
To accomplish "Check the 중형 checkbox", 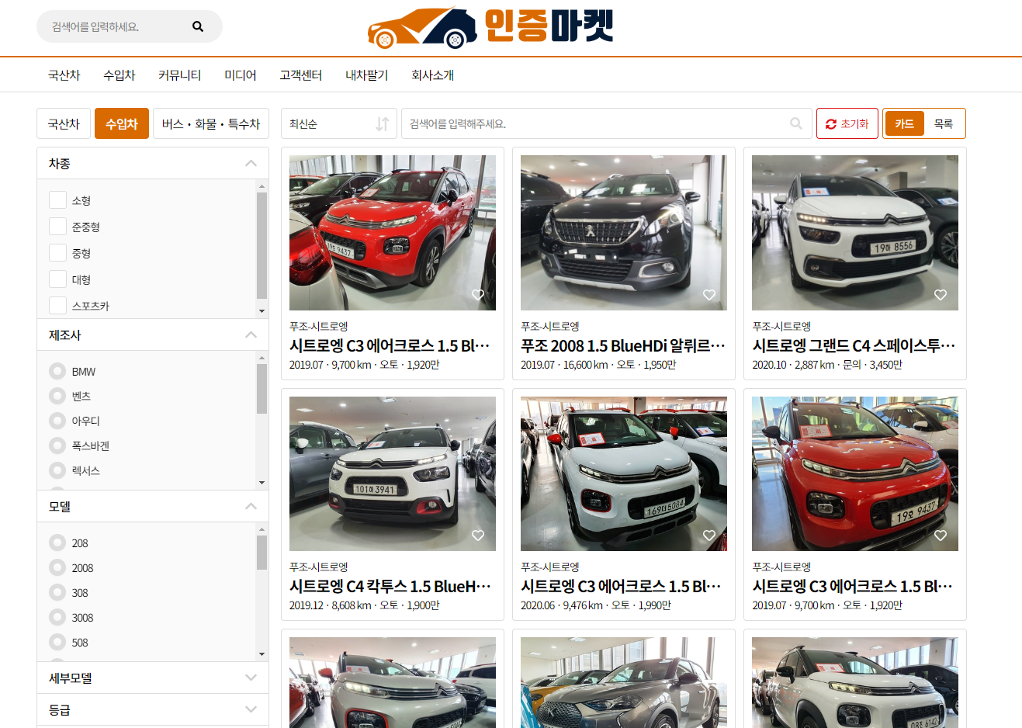I will pos(57,252).
